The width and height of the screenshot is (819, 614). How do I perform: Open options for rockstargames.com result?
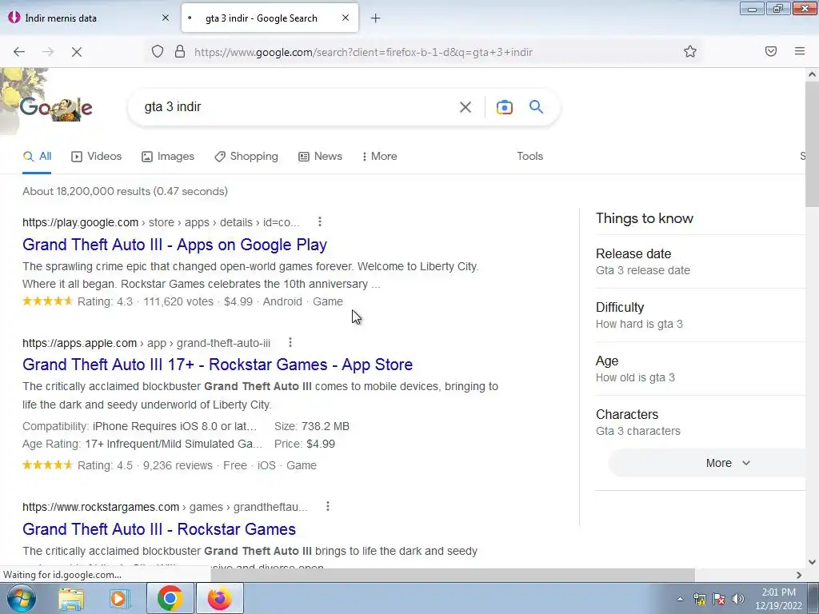[x=327, y=507]
